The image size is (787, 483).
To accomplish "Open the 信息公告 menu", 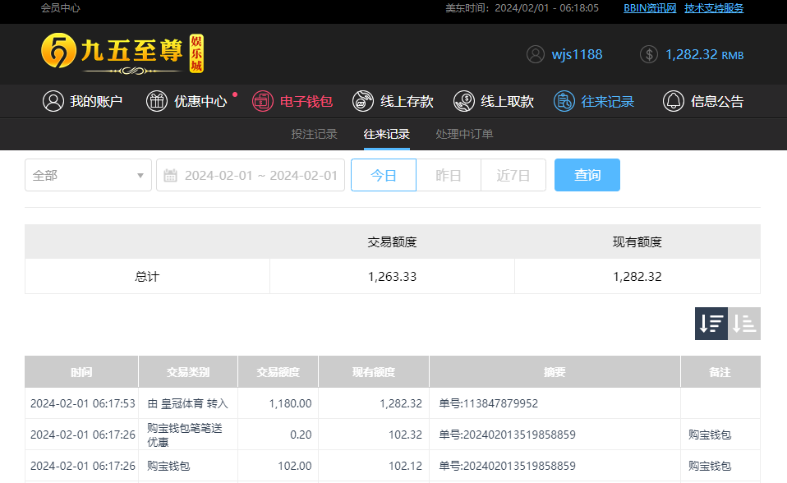I will pos(703,101).
